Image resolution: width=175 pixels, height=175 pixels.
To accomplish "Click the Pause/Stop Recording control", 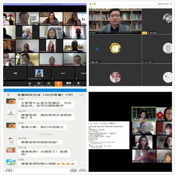I will [x=69, y=83].
